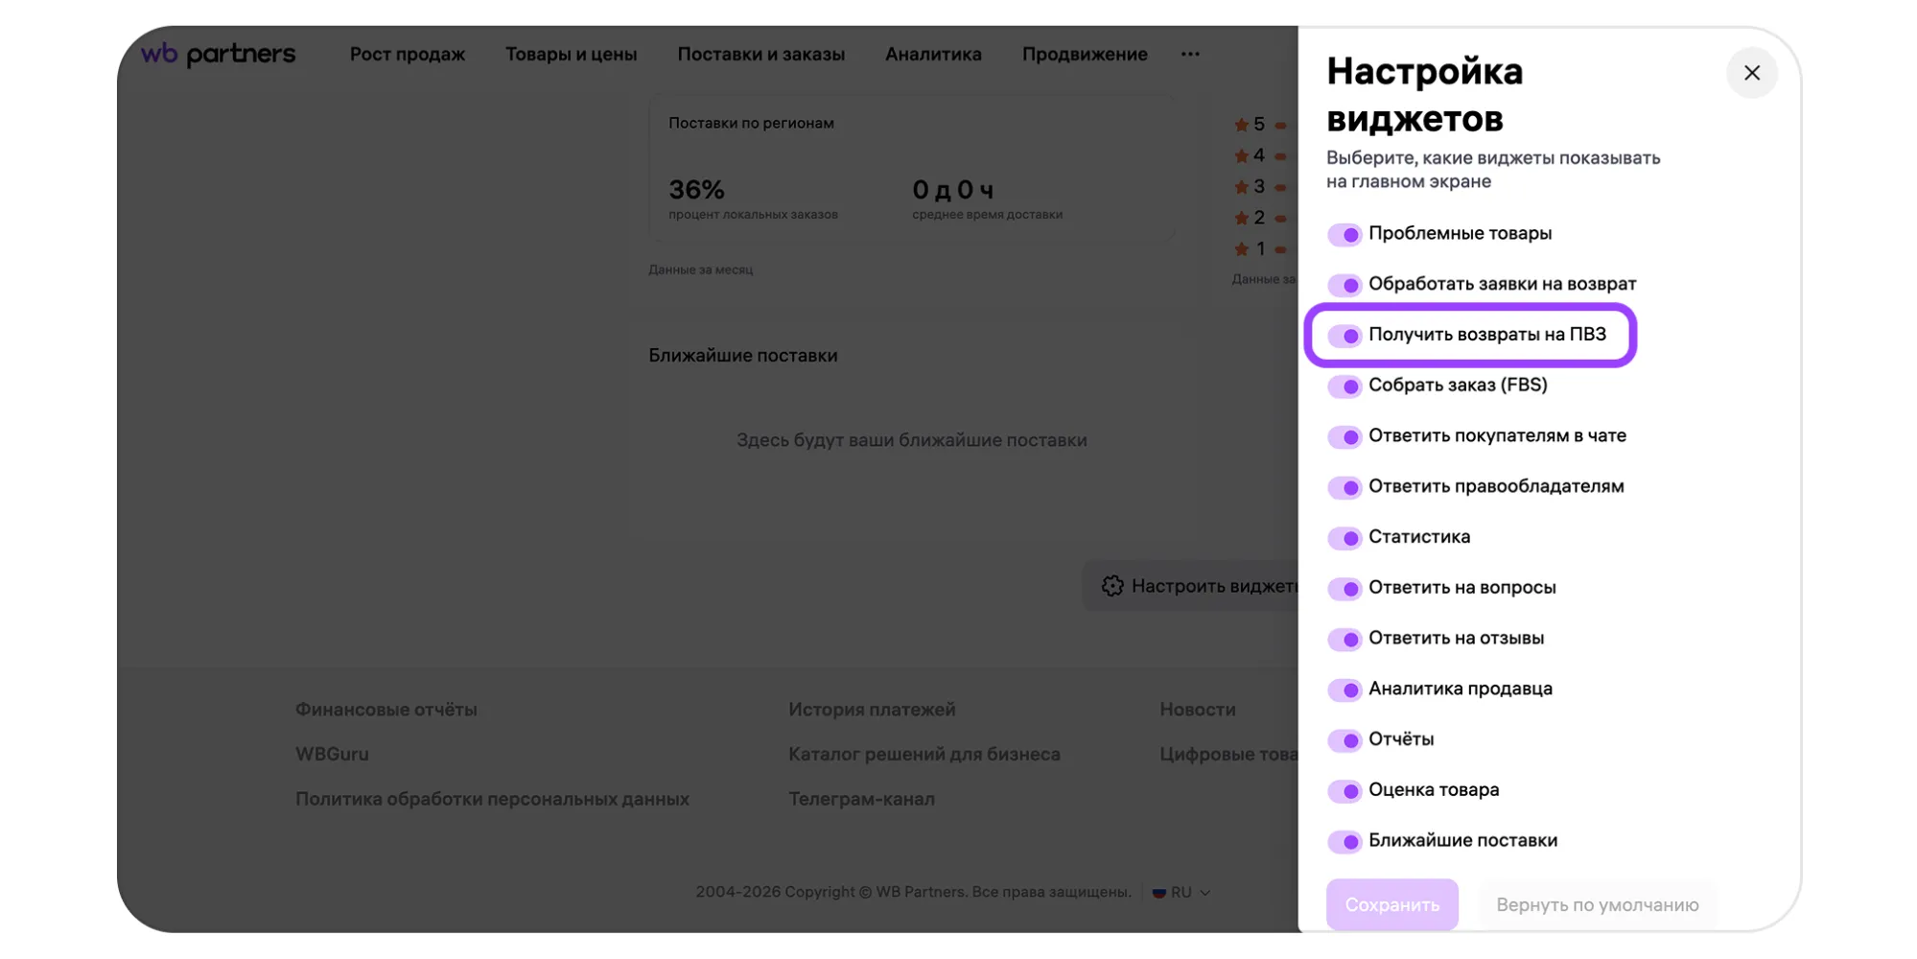Image resolution: width=1917 pixels, height=959 pixels.
Task: Switch off the Статистика widget
Action: (1344, 538)
